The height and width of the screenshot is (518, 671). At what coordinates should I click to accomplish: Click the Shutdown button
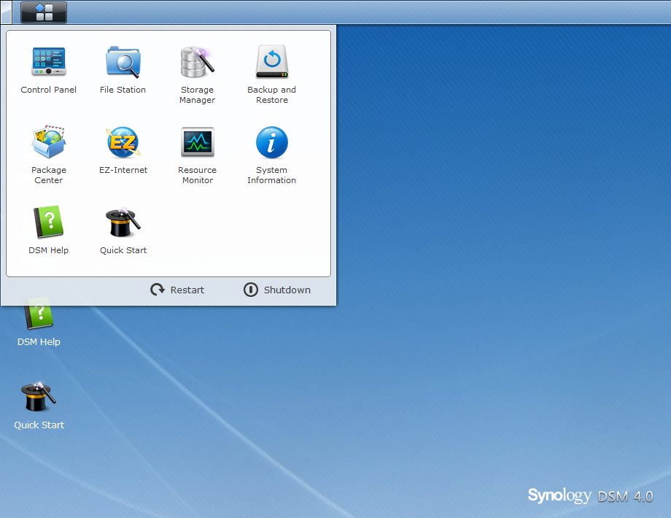tap(277, 290)
